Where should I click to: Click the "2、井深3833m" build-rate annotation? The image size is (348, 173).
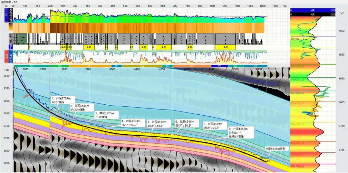point(82,107)
